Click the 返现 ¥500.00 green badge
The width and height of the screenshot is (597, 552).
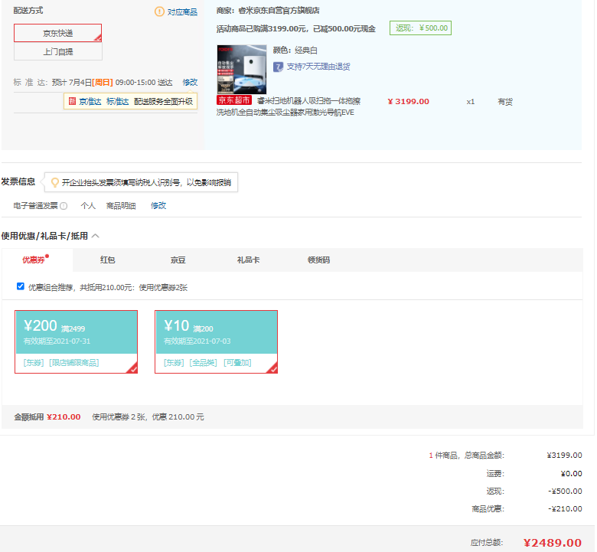pos(420,28)
